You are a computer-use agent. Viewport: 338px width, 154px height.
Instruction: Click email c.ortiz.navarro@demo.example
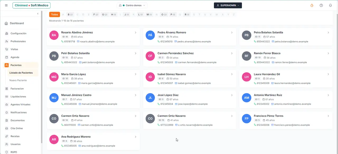[195, 125]
